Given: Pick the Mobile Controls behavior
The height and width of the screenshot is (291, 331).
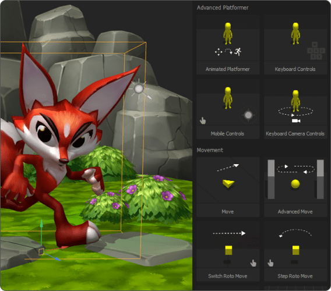Looking at the screenshot, I should click(228, 109).
